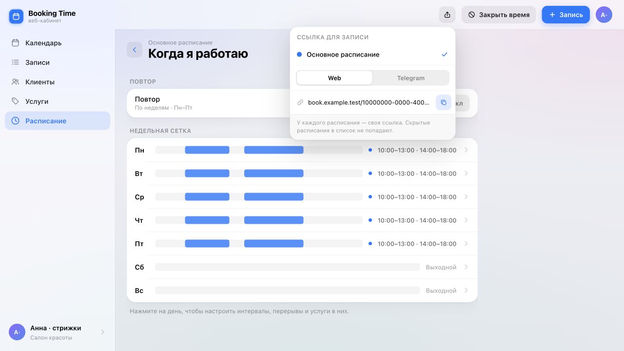Click the Записи list icon in sidebar

[16, 62]
